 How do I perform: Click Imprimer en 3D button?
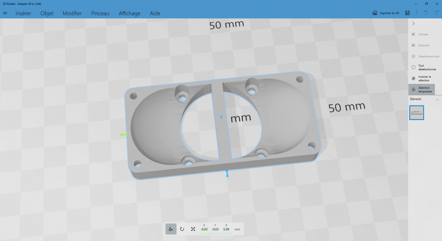[x=386, y=13]
